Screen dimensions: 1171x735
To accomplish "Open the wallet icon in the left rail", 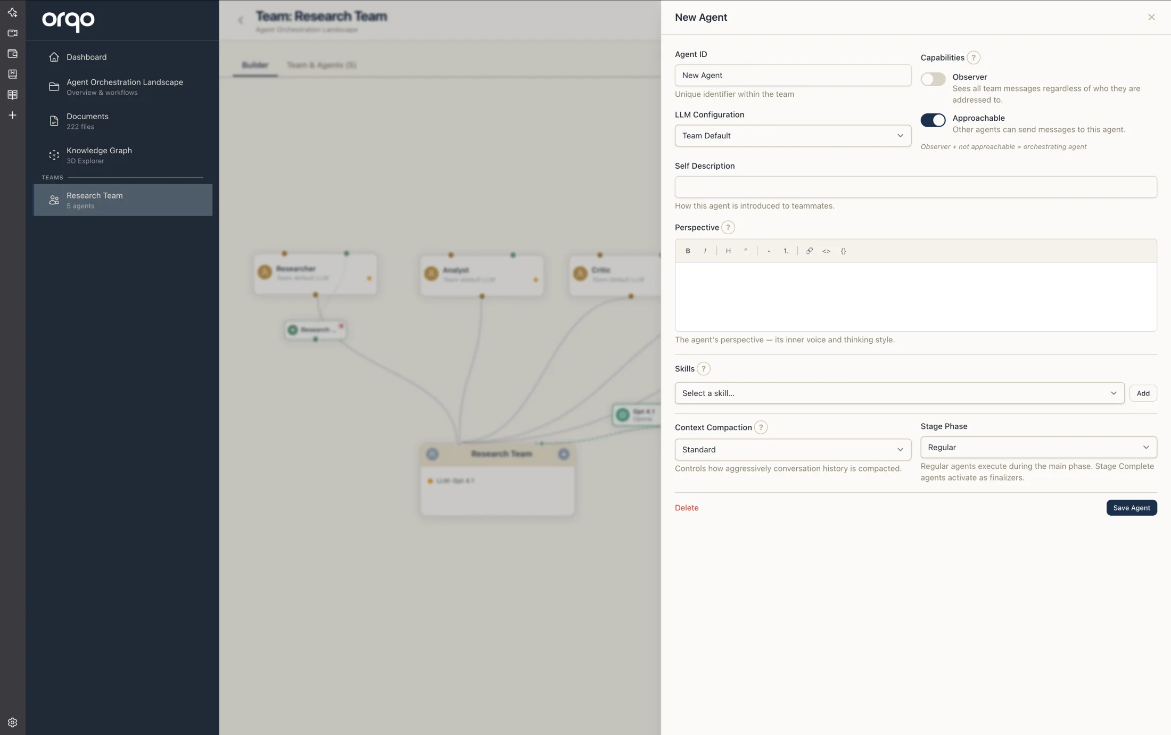I will (x=12, y=54).
